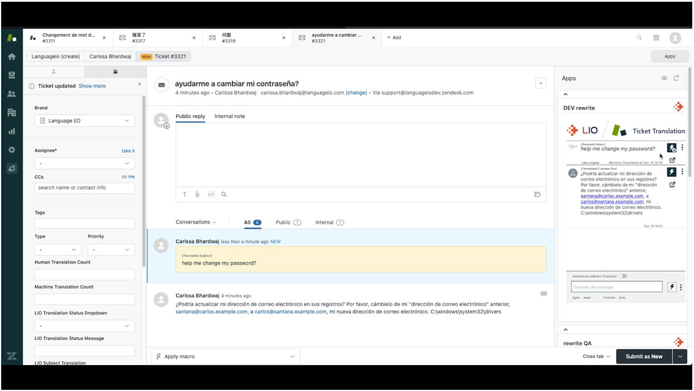Collapse the DEV rewrite app section

(x=566, y=94)
